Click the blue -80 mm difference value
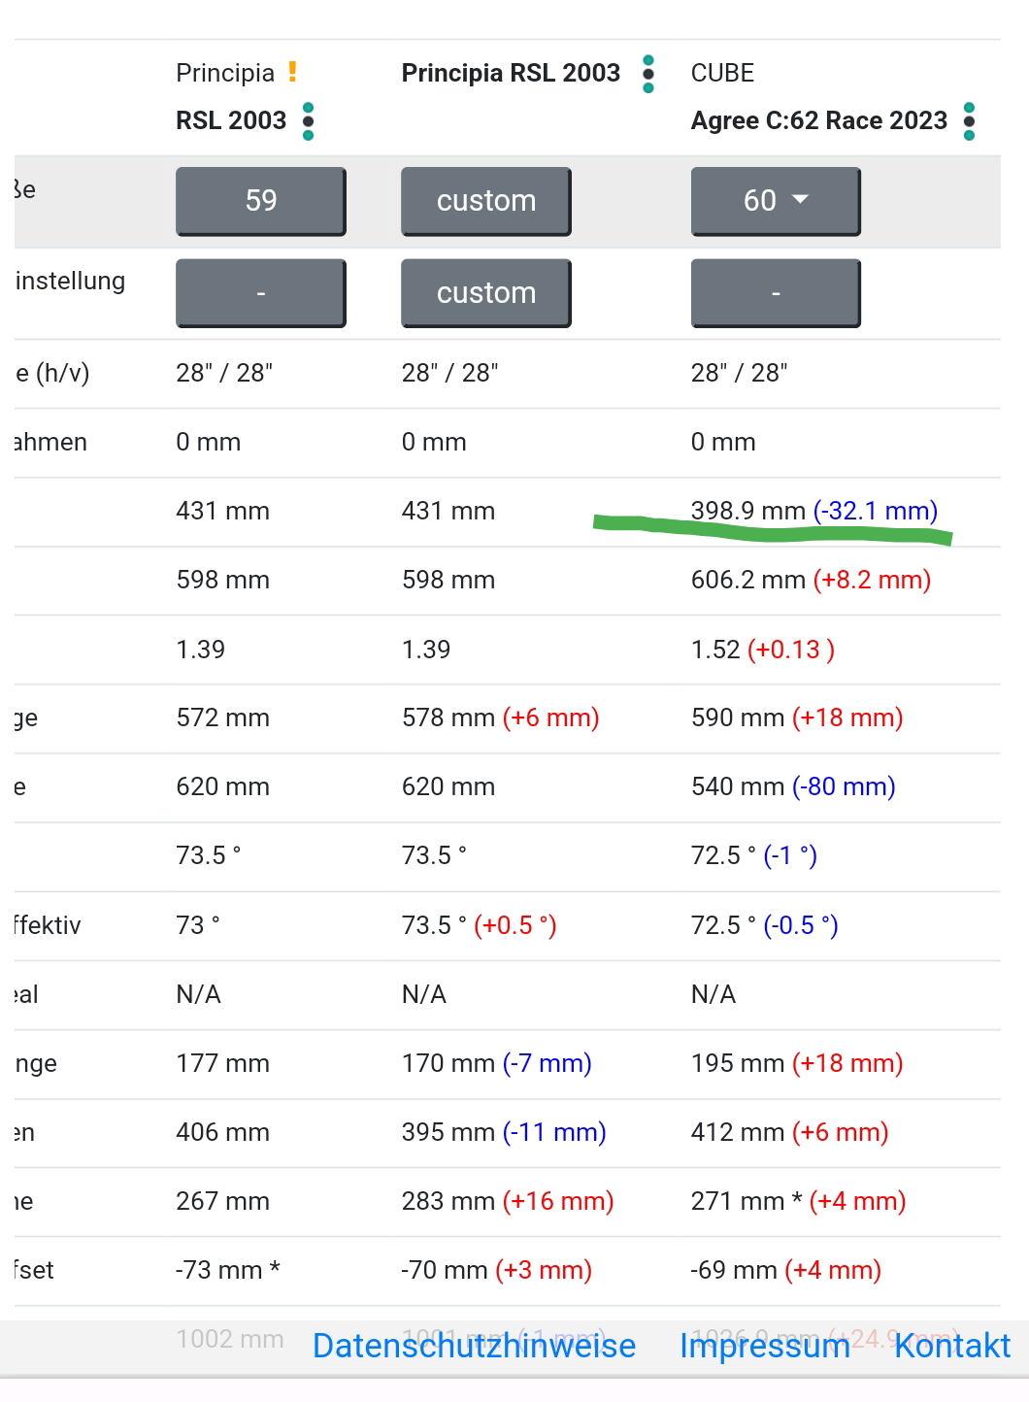Screen dimensions: 1029x1402 (843, 786)
